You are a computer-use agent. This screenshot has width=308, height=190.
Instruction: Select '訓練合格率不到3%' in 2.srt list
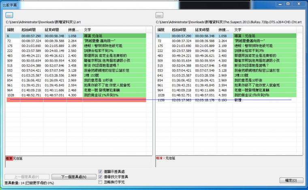click(x=76, y=51)
